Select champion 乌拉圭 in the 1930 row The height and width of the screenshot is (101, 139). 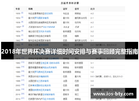point(66,14)
